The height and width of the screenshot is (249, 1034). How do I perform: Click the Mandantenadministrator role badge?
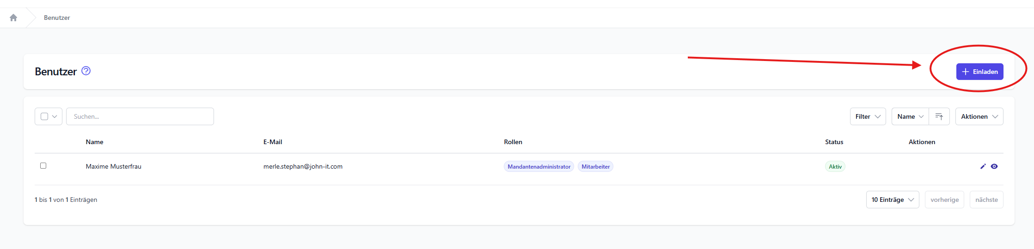pos(538,167)
